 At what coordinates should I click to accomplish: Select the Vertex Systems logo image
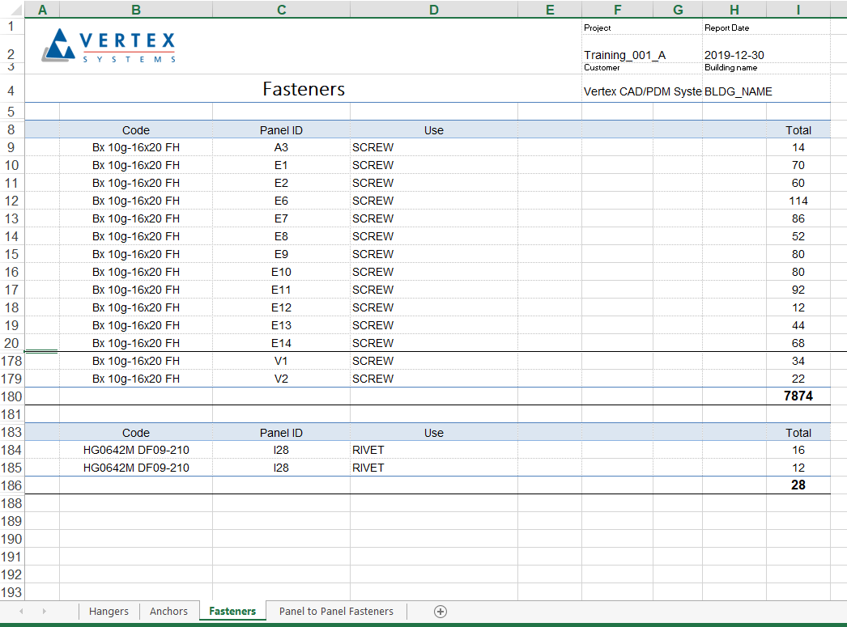[x=110, y=46]
